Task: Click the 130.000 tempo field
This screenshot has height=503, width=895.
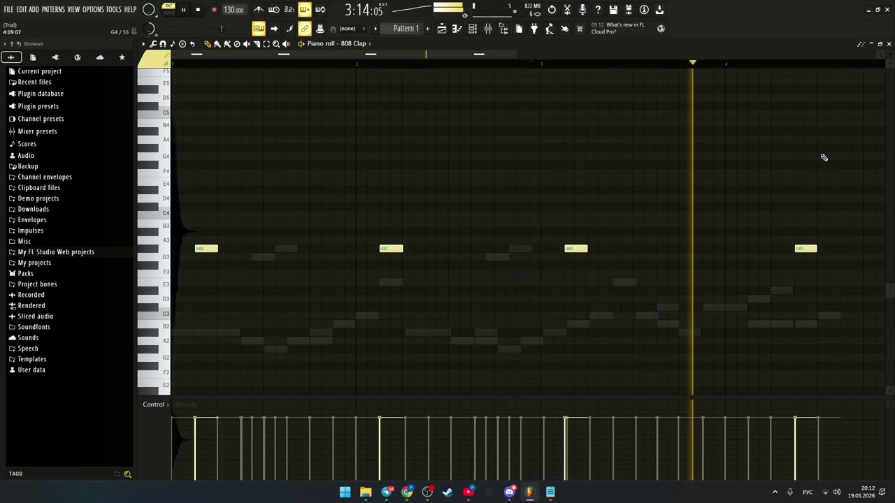Action: pyautogui.click(x=234, y=10)
